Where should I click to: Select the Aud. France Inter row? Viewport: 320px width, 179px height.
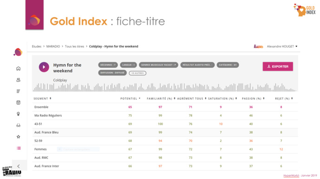[165, 166]
